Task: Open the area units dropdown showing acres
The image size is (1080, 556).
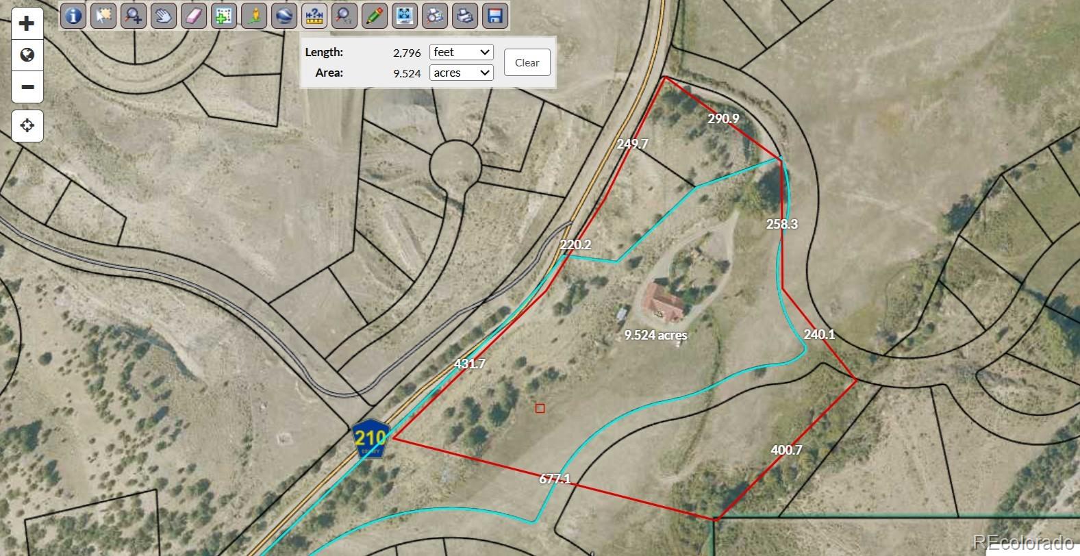Action: point(462,73)
